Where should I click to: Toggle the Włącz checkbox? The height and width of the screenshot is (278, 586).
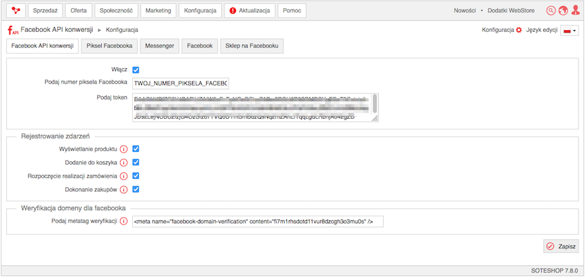[x=136, y=70]
